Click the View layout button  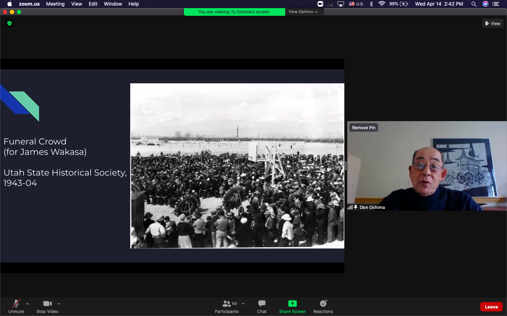493,24
